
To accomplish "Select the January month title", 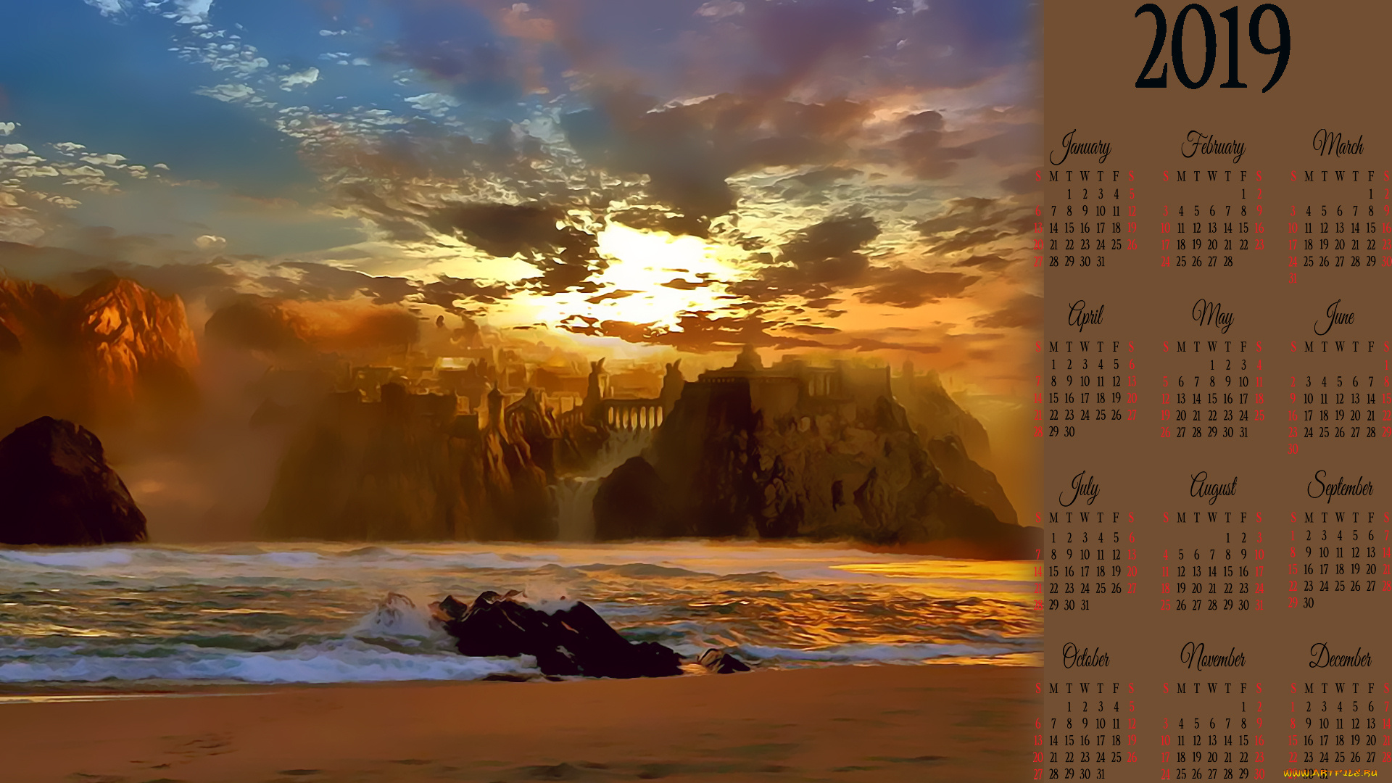I will (1080, 146).
